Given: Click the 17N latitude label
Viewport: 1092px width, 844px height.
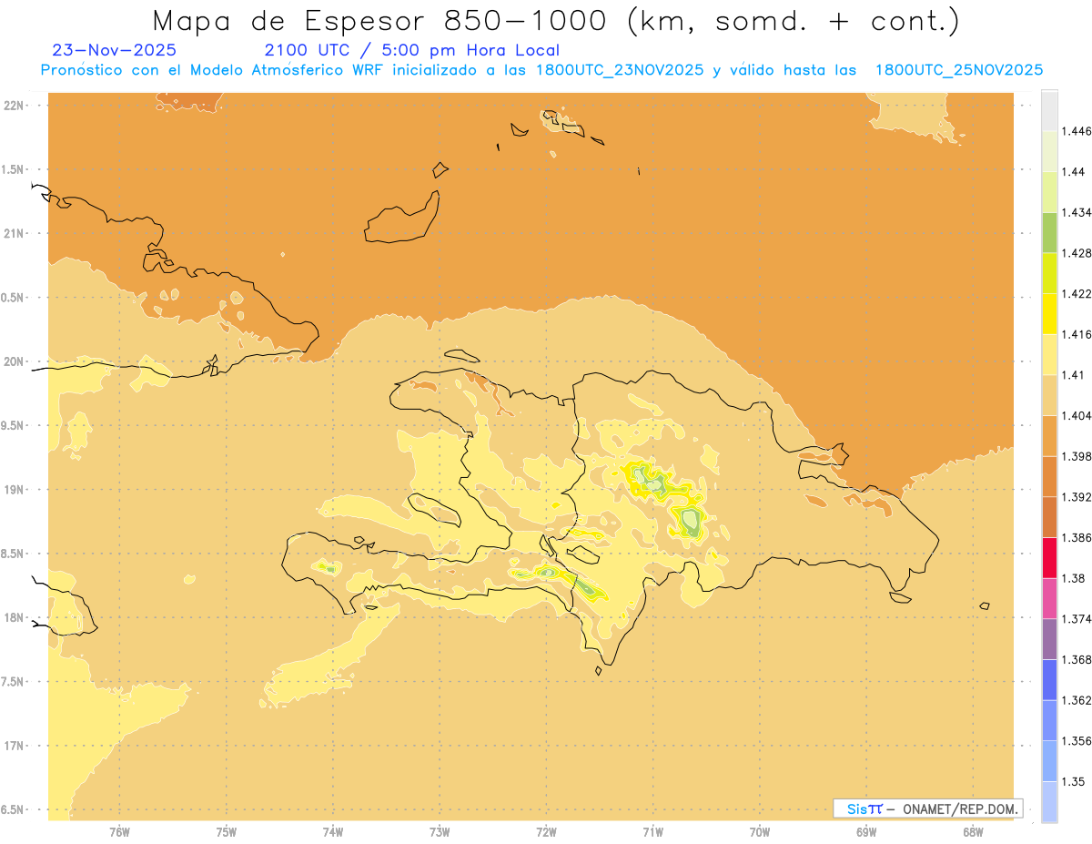Looking at the screenshot, I should pyautogui.click(x=15, y=747).
